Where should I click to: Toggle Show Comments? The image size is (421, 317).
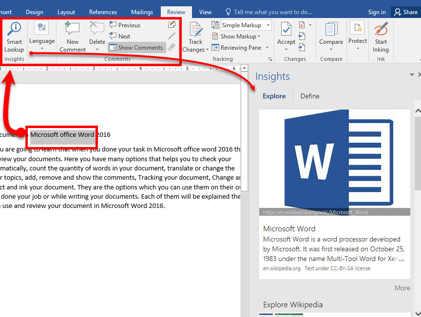pyautogui.click(x=136, y=48)
